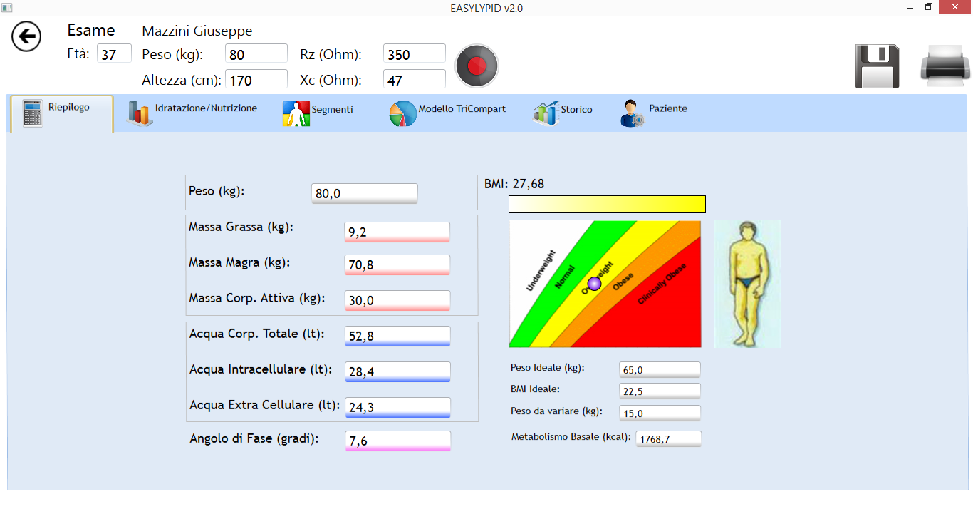Screen dimensions: 973x519
Task: Open the Paziente tab
Action: coord(654,113)
